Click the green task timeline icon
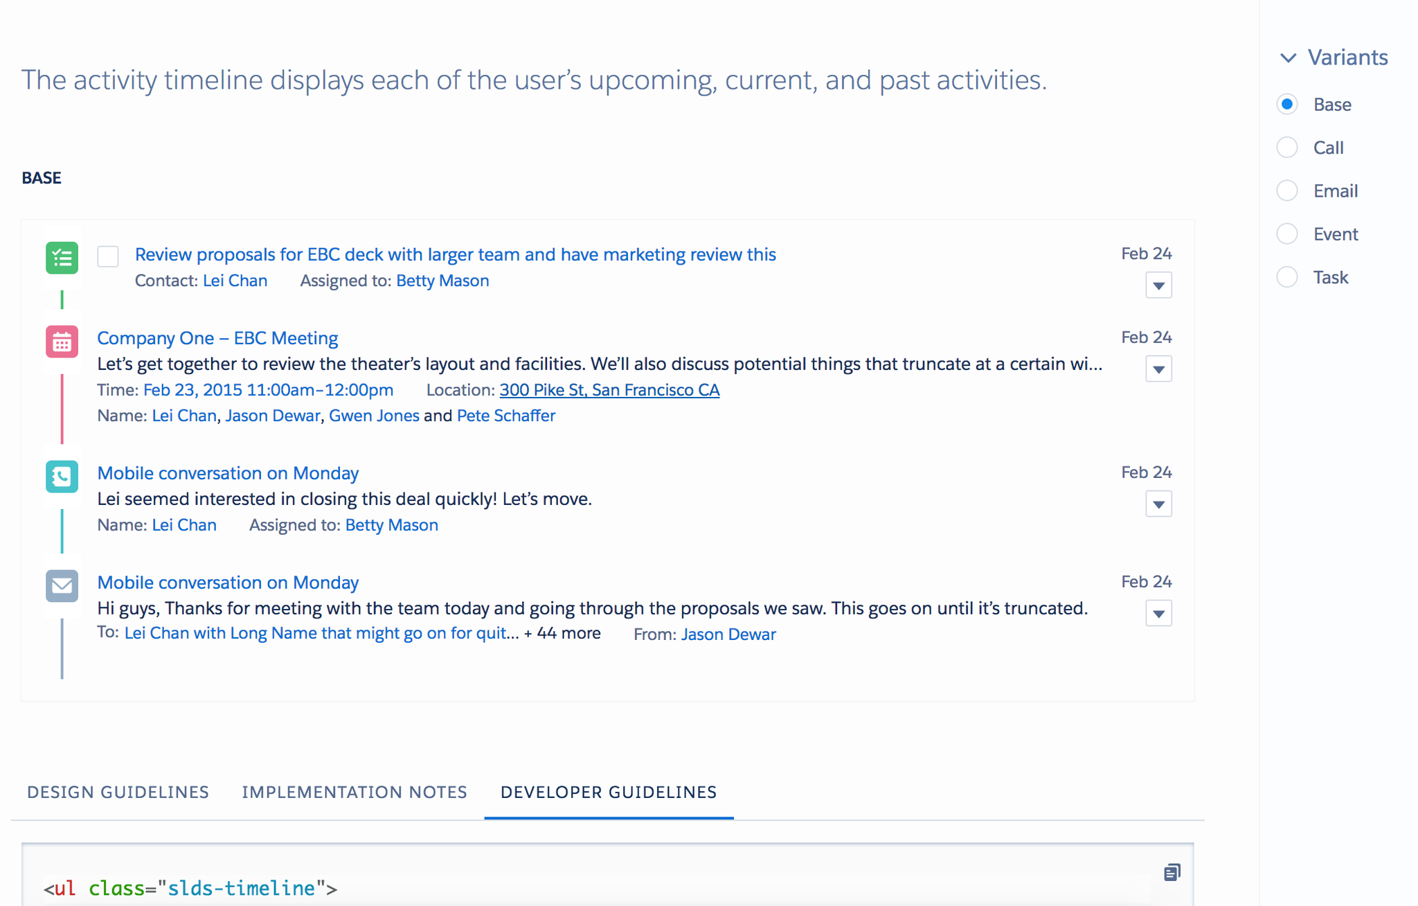Viewport: 1418px width, 906px height. (62, 258)
